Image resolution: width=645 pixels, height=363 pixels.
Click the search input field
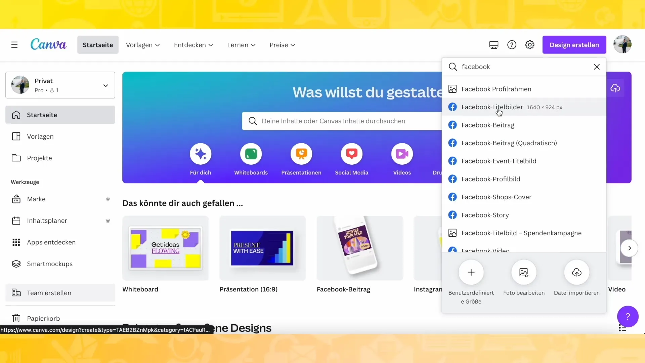(524, 67)
